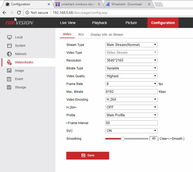This screenshot has height=172, width=193.
Task: Switch to the ROI tab
Action: tap(81, 35)
